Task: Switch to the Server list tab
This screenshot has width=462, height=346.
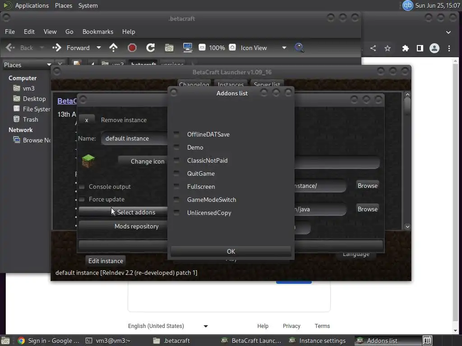Action: (267, 84)
